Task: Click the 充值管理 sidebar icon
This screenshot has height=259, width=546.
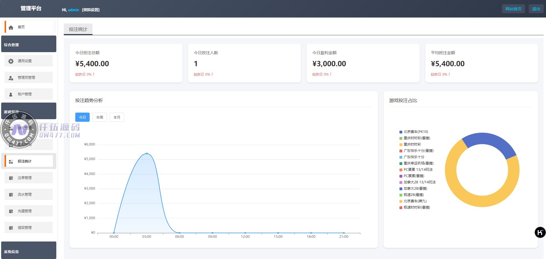Action: 11,211
